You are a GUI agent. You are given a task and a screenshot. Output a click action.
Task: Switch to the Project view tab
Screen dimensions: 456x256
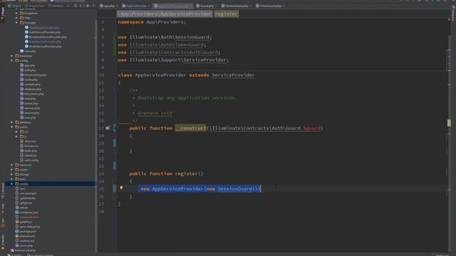coord(14,6)
